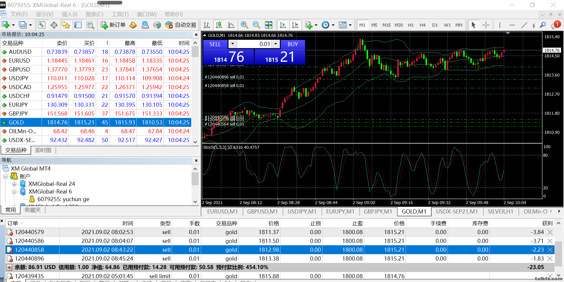Screen dimensions: 564x282
Task: Open a new chart with the toolbar icon
Action: [x=6, y=25]
